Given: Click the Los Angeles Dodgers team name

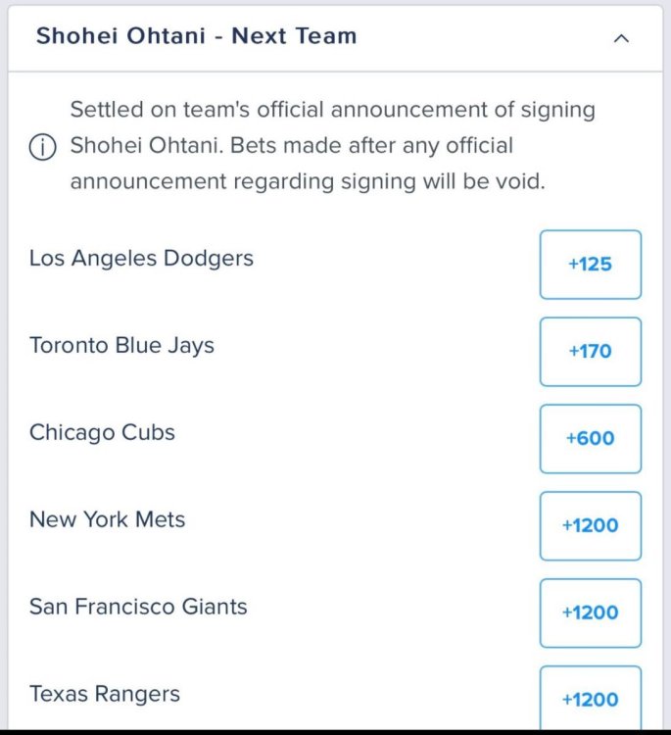Looking at the screenshot, I should pyautogui.click(x=141, y=259).
